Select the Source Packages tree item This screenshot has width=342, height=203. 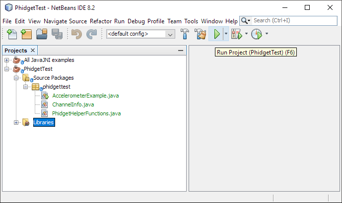tap(54, 78)
